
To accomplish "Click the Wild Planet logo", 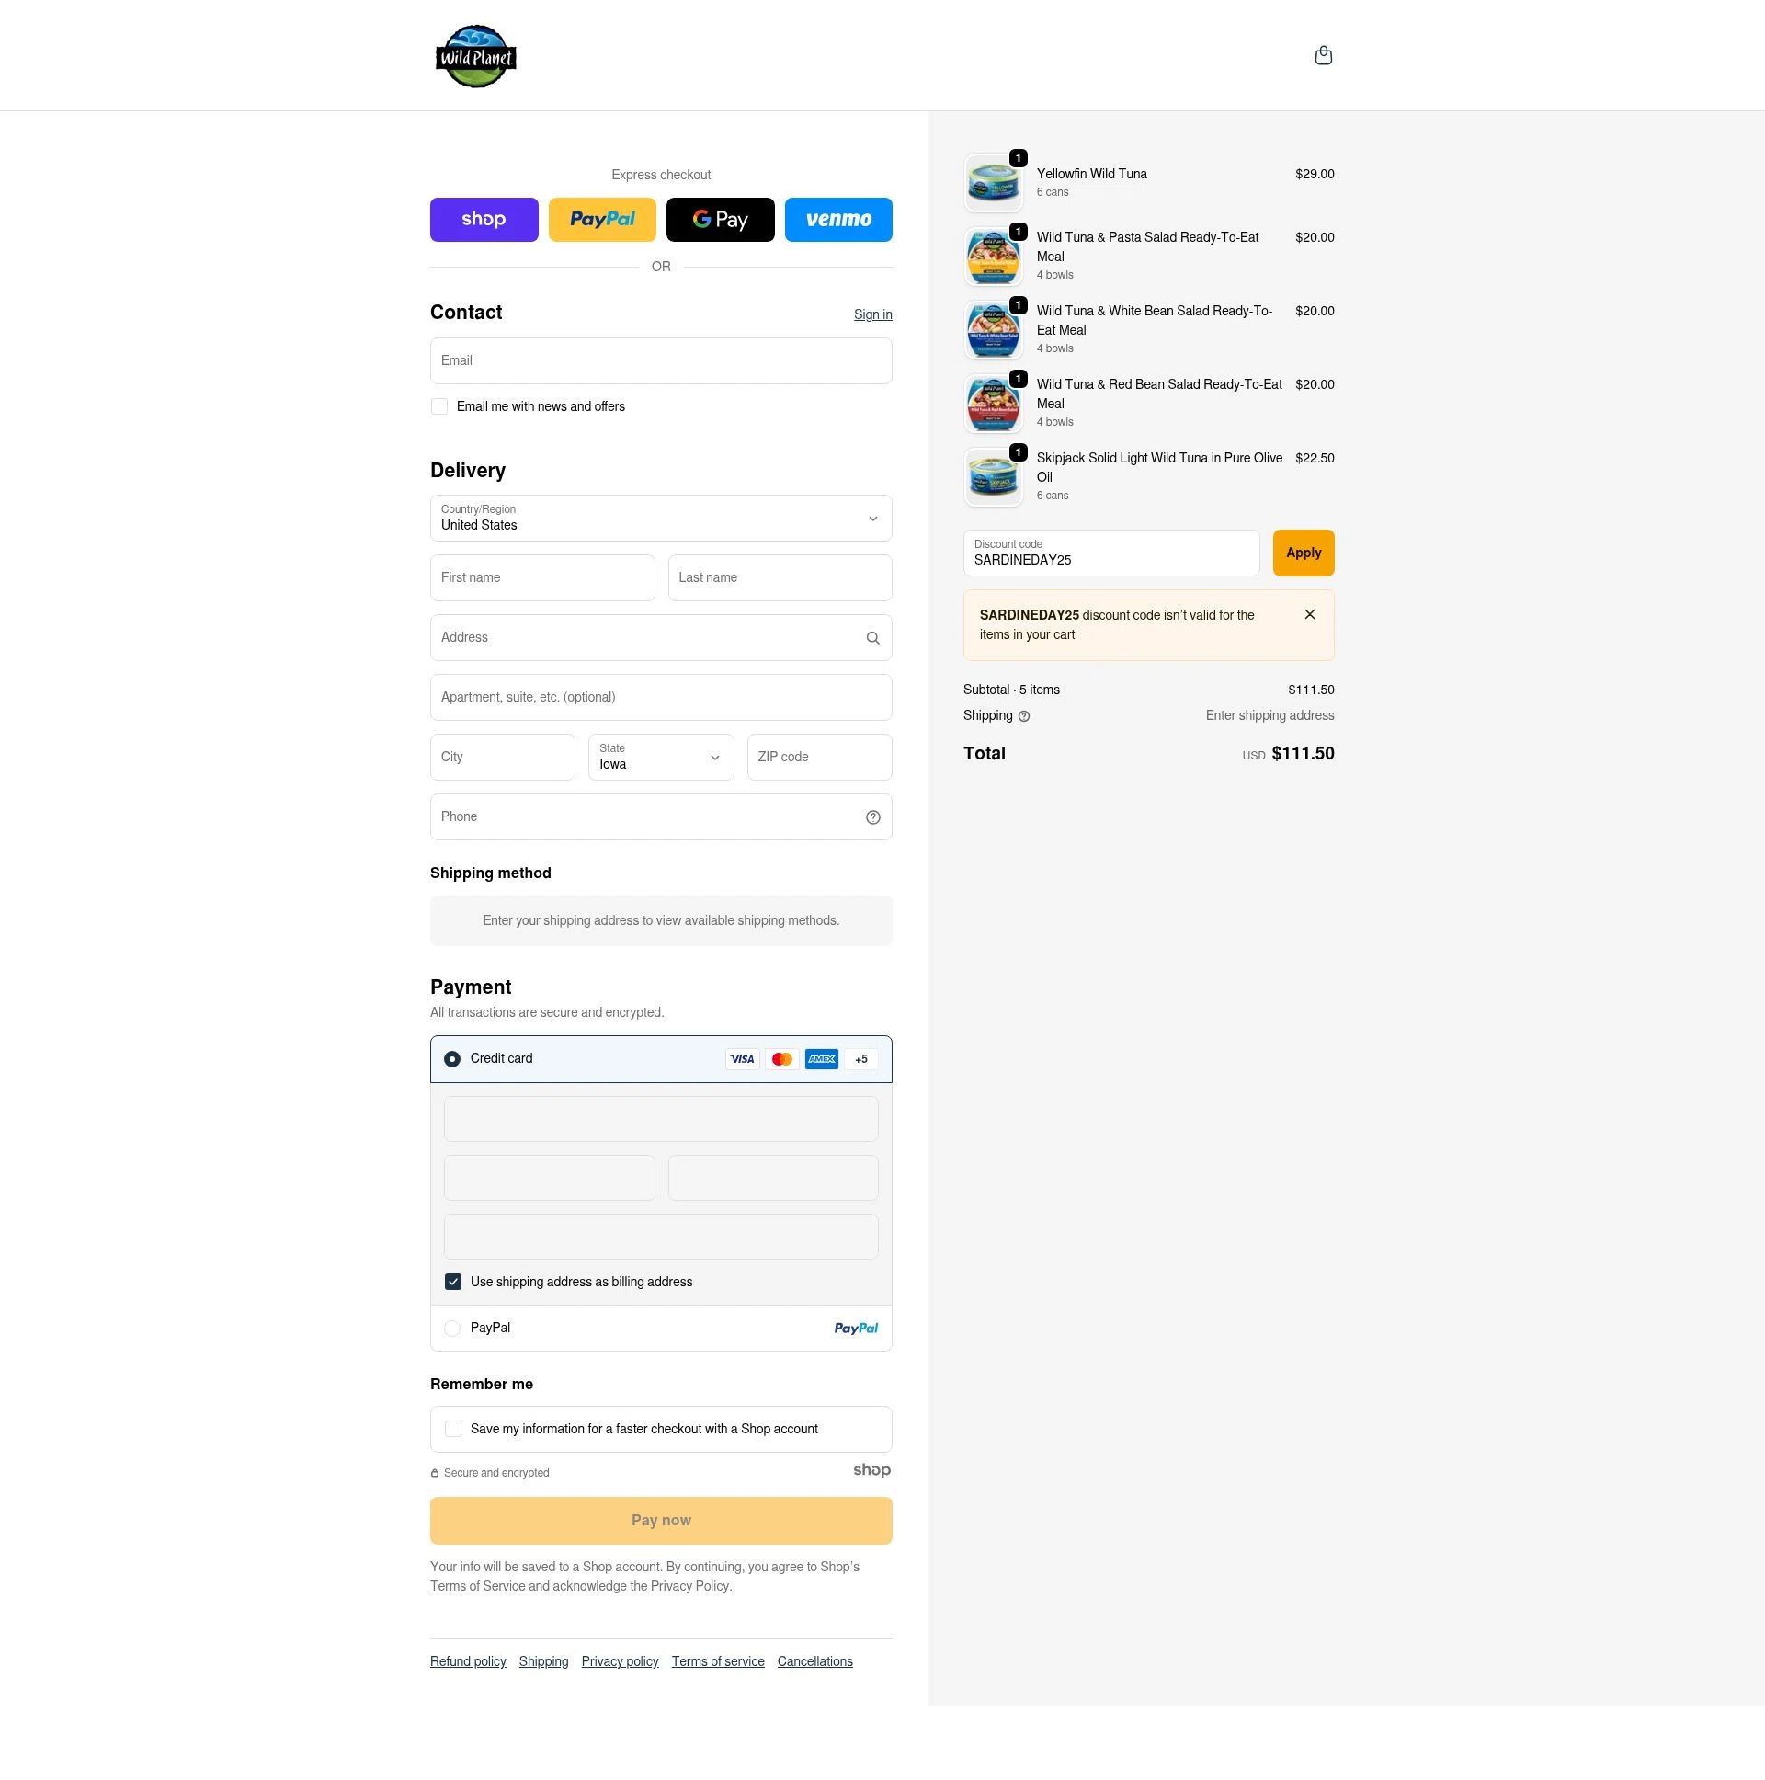I will point(476,55).
